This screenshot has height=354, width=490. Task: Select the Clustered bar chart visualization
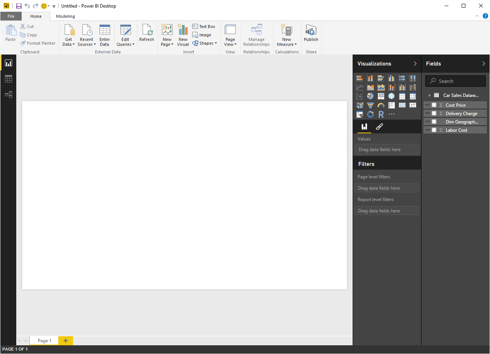point(381,78)
